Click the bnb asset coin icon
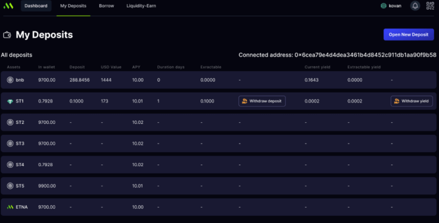This screenshot has height=223, width=439. 10,80
